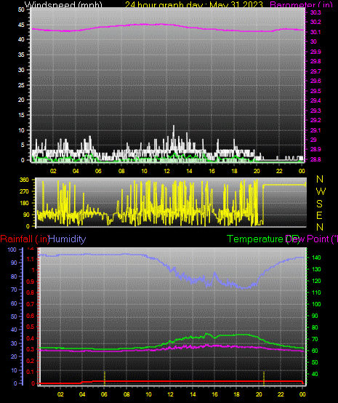Click the "Windspeed (mph)" chart title
The height and width of the screenshot is (403, 338).
[x=63, y=4]
